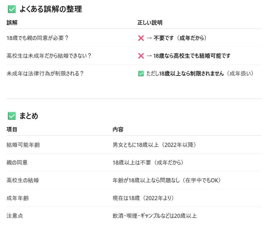This screenshot has height=234, width=268.
Task: Click green check icon beside まとめ heading
Action: (12, 116)
